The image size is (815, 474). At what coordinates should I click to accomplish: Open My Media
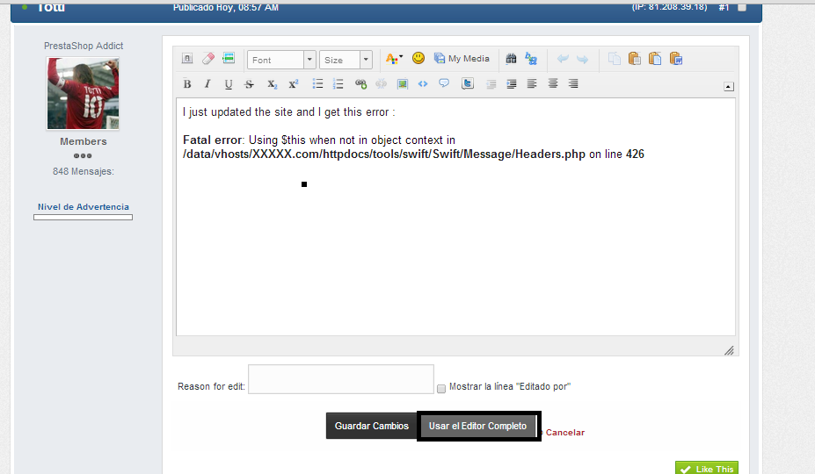(x=462, y=59)
